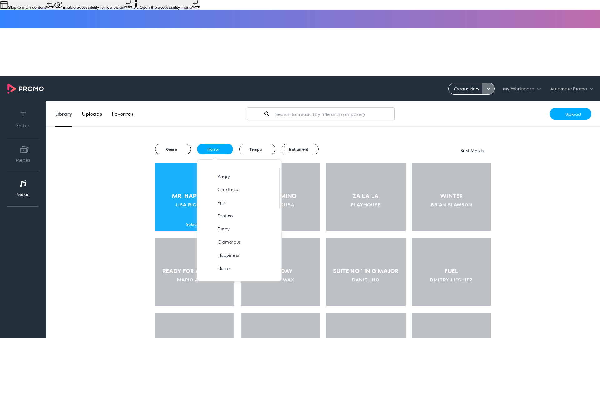Screen dimensions: 600x414
Task: Select Fantasy in the mood list
Action: pos(225,216)
